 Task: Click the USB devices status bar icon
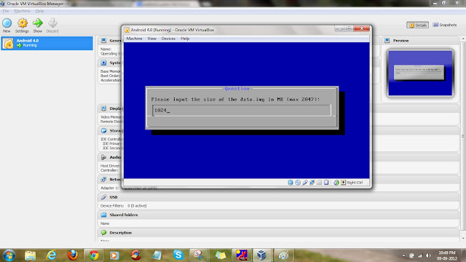click(304, 183)
